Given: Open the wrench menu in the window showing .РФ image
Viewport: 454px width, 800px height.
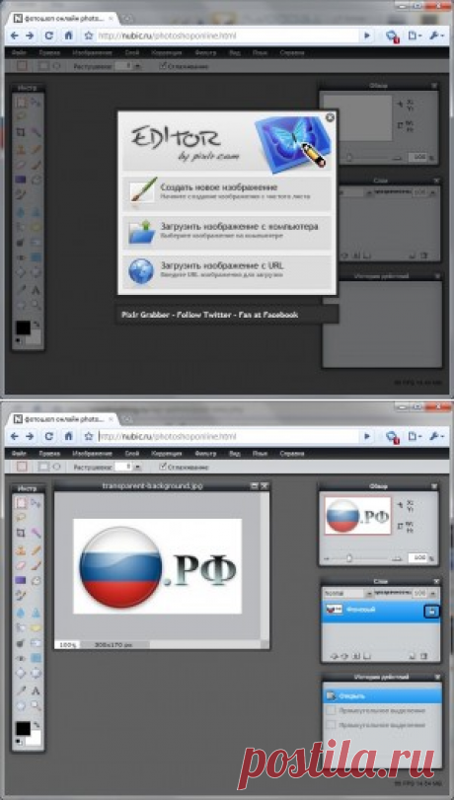Looking at the screenshot, I should pyautogui.click(x=437, y=436).
